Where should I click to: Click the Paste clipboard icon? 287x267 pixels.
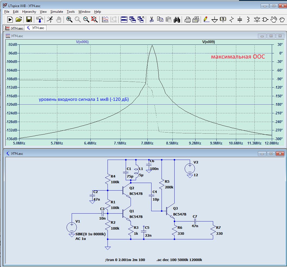click(168, 19)
